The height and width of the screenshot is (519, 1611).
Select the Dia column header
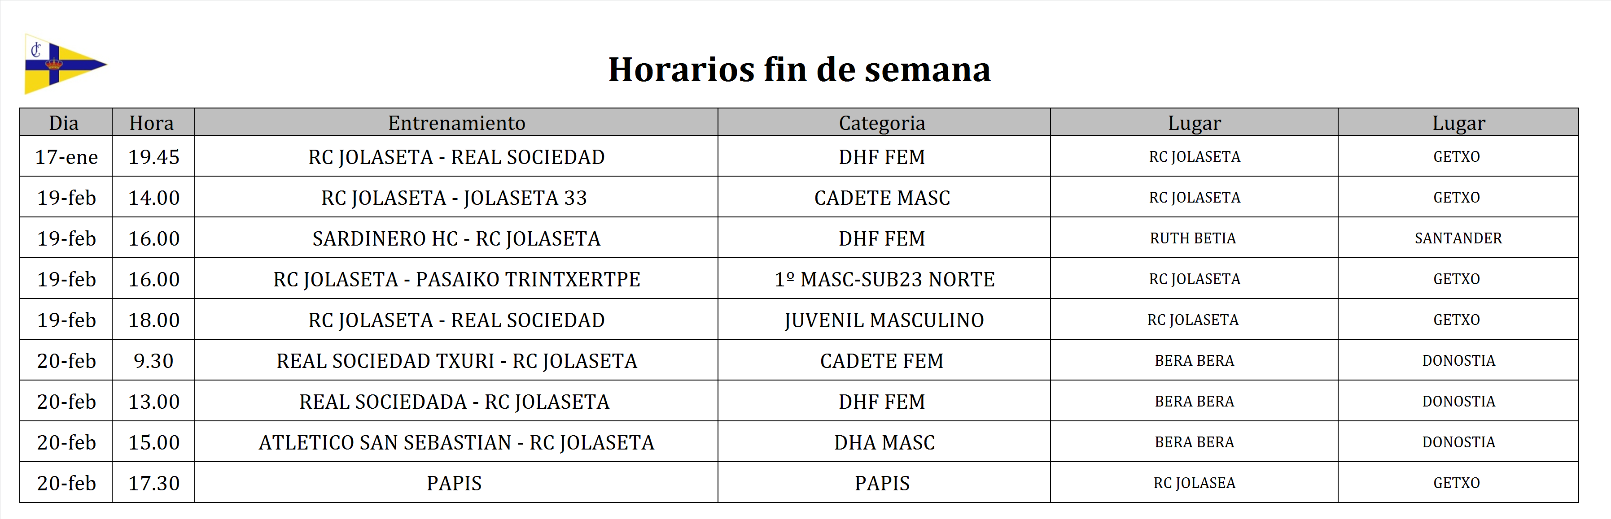[x=65, y=123]
